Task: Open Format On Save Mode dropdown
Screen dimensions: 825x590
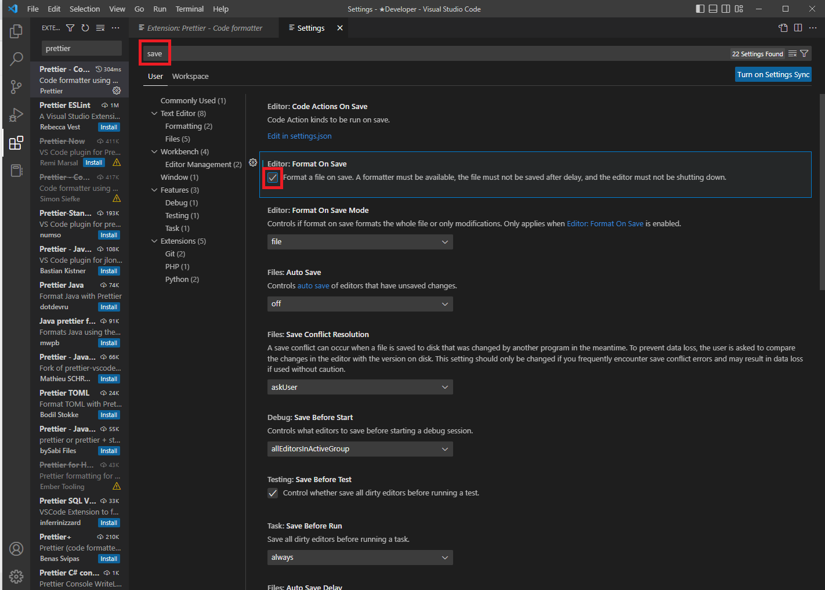Action: pyautogui.click(x=360, y=242)
